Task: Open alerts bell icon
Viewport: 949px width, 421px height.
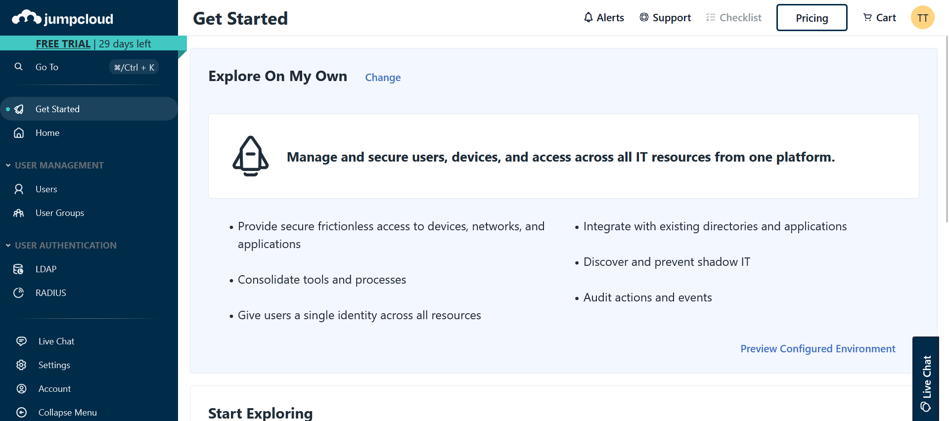Action: click(x=588, y=17)
